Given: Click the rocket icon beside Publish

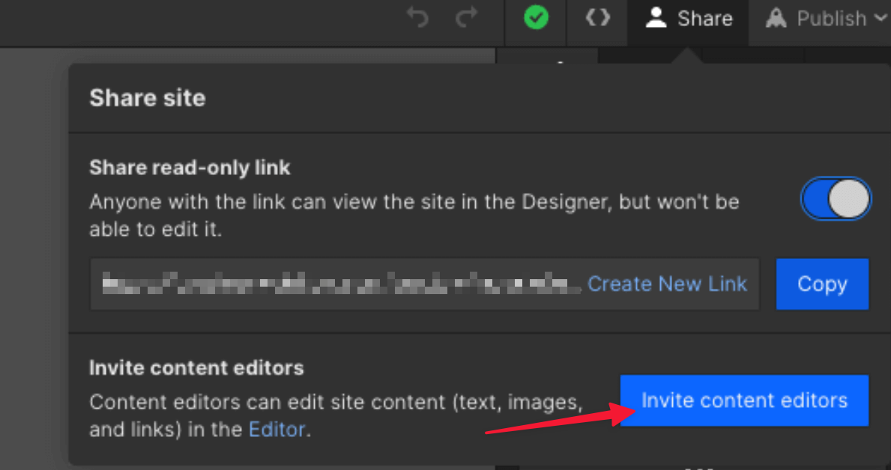Looking at the screenshot, I should click(776, 17).
